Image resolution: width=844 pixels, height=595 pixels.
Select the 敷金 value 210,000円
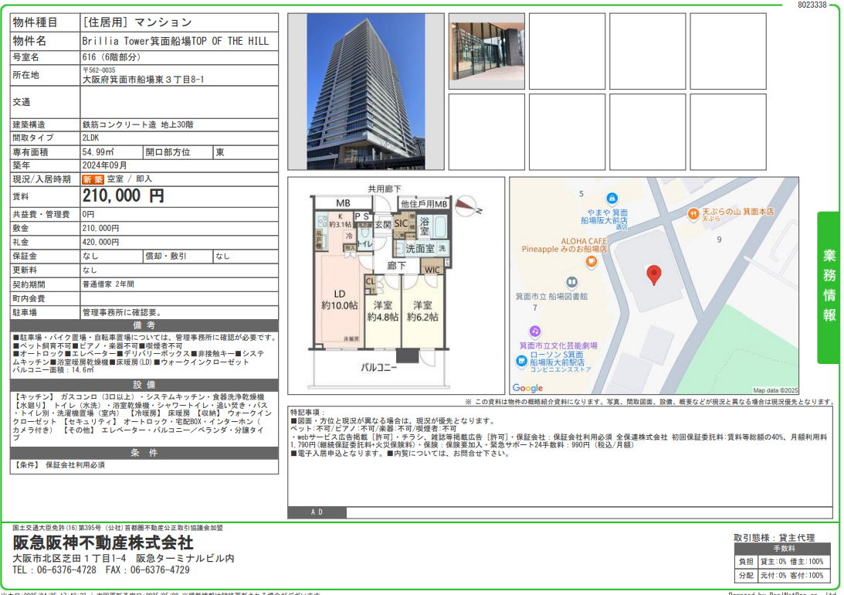pyautogui.click(x=100, y=228)
